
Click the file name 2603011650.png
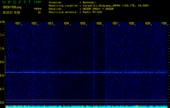(12, 7)
